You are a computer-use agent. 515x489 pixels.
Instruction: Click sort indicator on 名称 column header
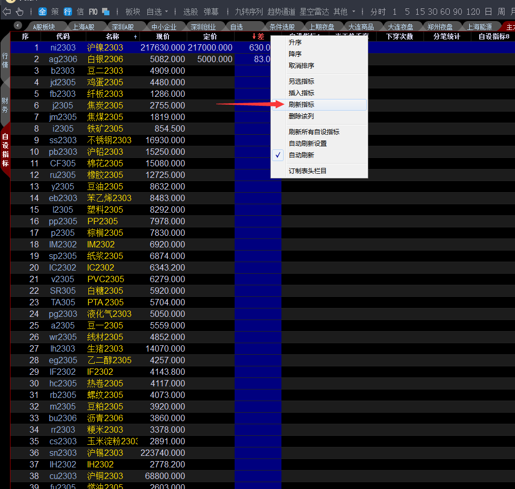136,37
